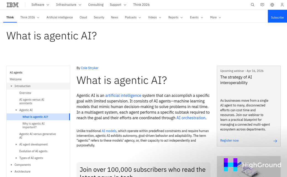The image size is (287, 177).
Task: Open Why is agentic AI important?
Action: (33, 126)
